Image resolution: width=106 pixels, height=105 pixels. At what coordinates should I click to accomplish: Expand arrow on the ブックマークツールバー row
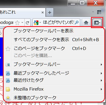(101, 65)
